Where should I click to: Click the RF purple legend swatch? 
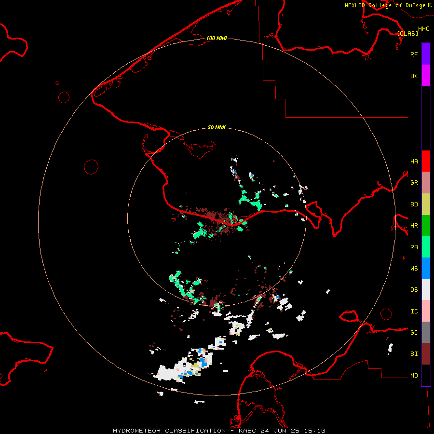coord(426,54)
